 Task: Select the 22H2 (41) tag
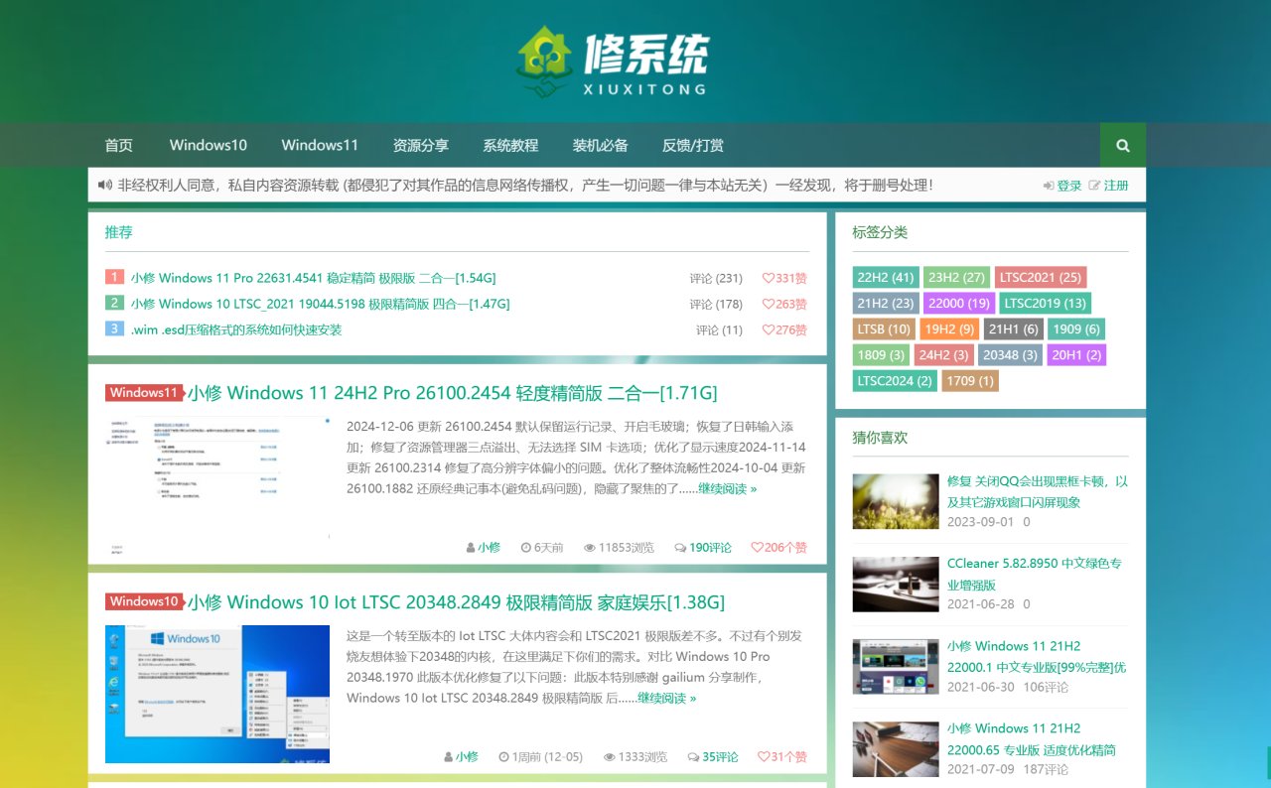pyautogui.click(x=886, y=277)
